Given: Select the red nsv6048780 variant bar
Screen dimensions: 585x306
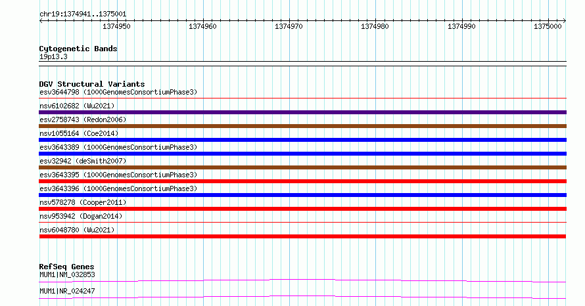Looking at the screenshot, I should [302, 236].
